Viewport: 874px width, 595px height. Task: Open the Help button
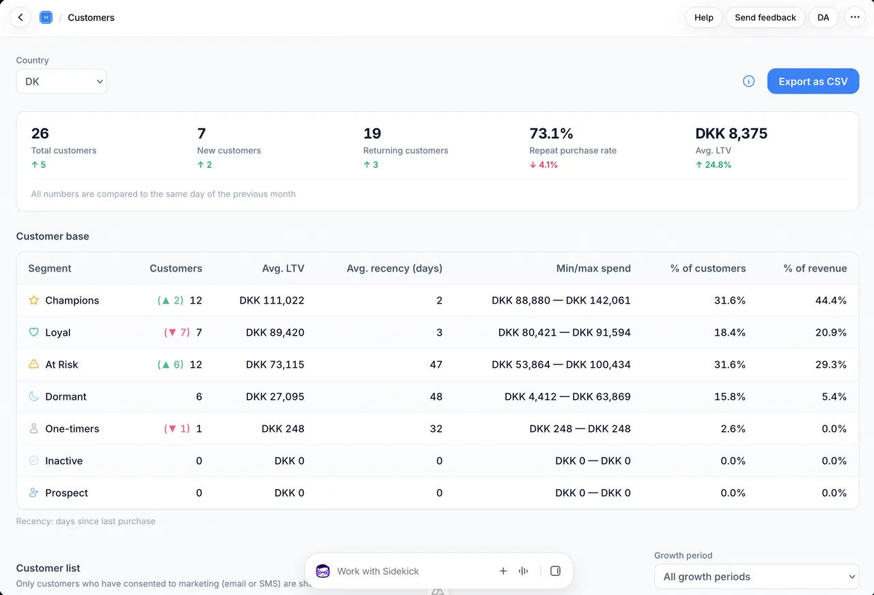click(704, 18)
